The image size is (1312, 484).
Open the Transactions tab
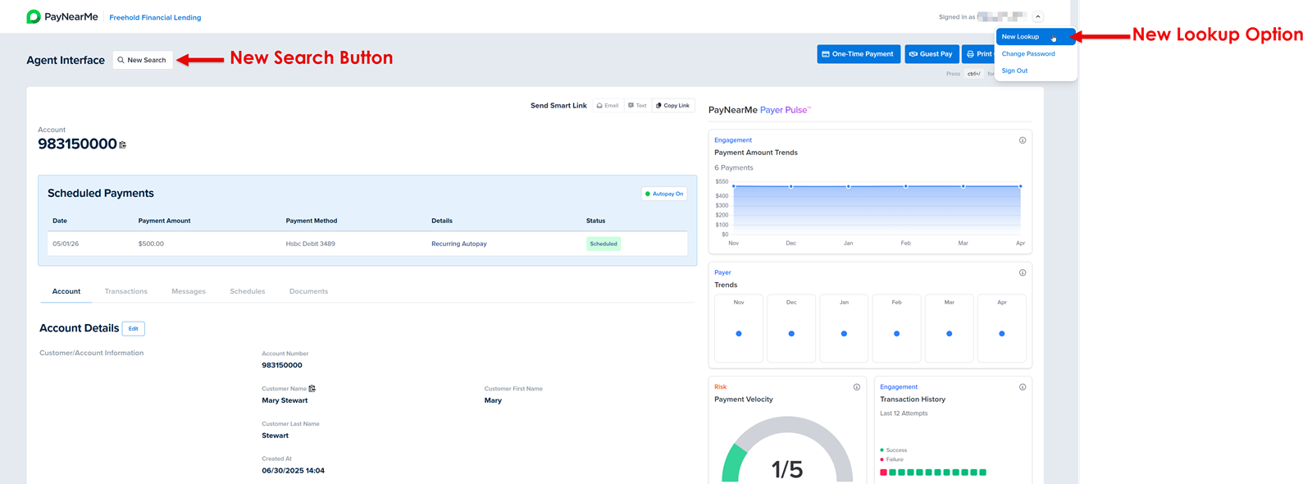126,291
